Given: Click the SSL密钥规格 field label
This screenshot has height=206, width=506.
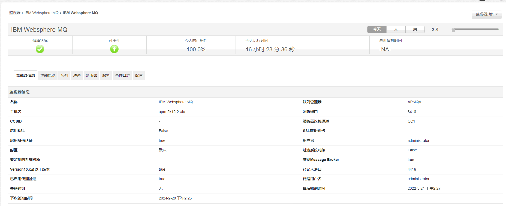Looking at the screenshot, I should pos(314,131).
